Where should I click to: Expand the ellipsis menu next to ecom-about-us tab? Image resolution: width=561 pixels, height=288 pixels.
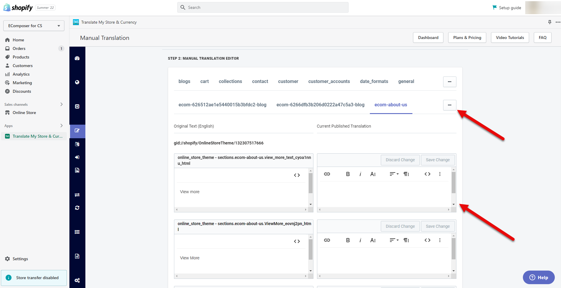click(x=449, y=105)
